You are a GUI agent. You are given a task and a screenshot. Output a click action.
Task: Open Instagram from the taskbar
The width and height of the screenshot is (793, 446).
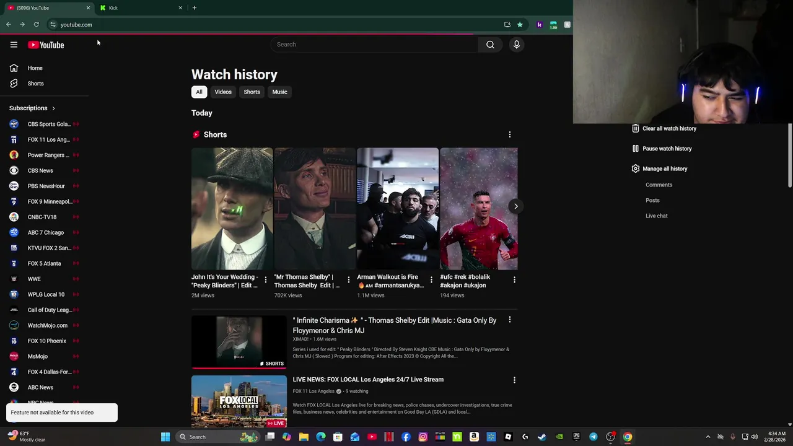click(x=423, y=437)
